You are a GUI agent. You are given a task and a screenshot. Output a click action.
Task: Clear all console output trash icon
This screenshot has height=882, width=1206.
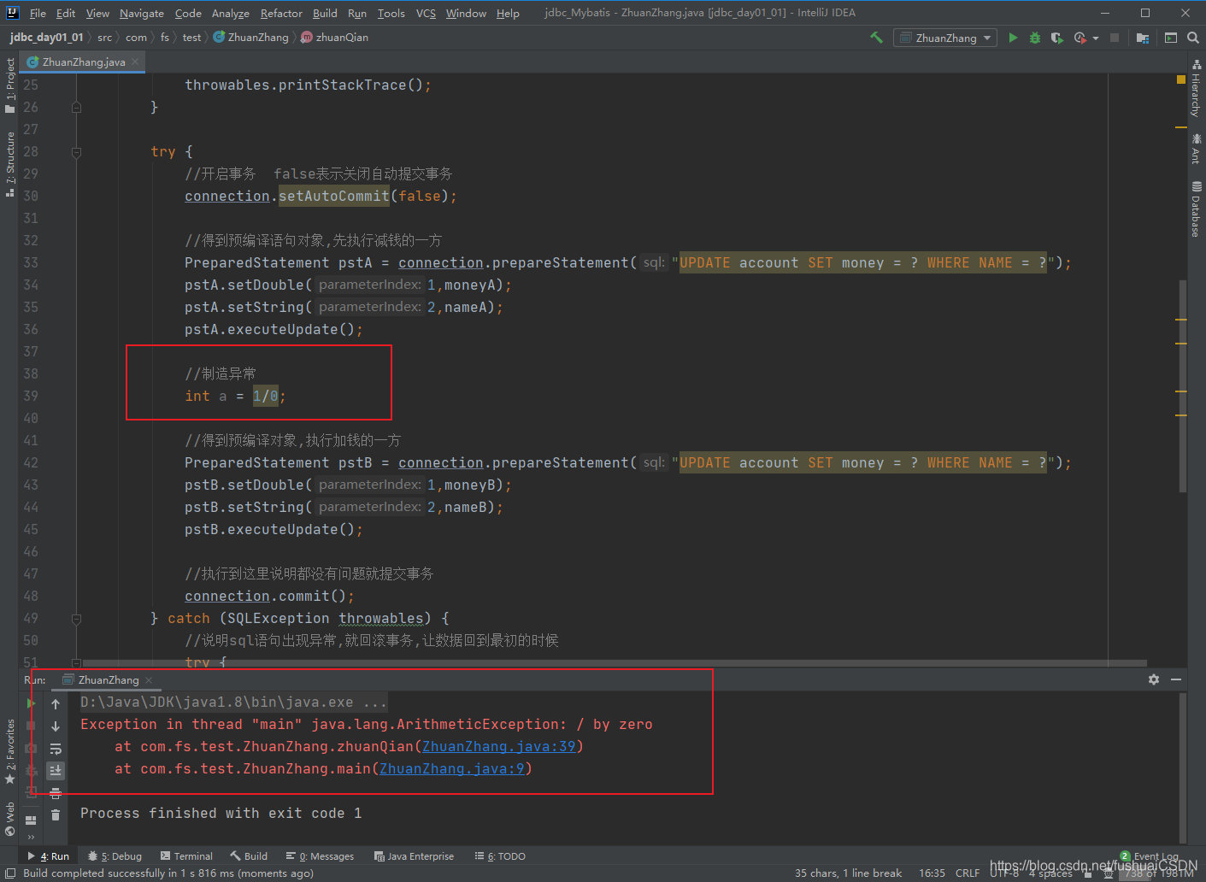[x=56, y=814]
